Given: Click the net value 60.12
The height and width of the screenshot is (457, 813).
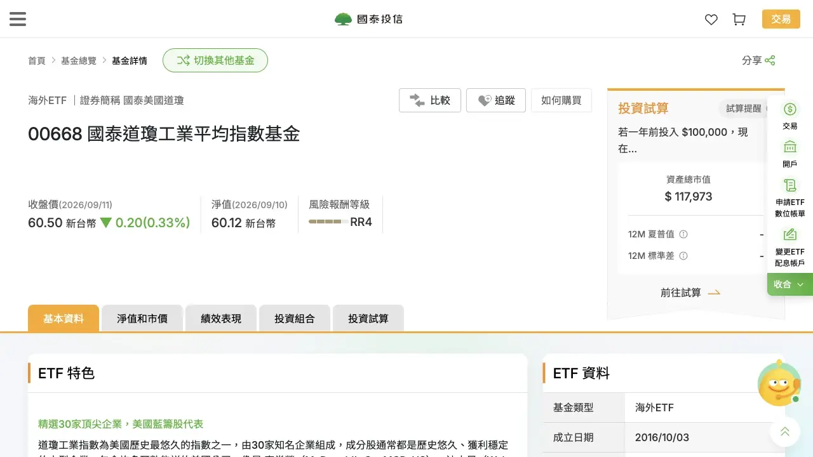Looking at the screenshot, I should click(227, 223).
